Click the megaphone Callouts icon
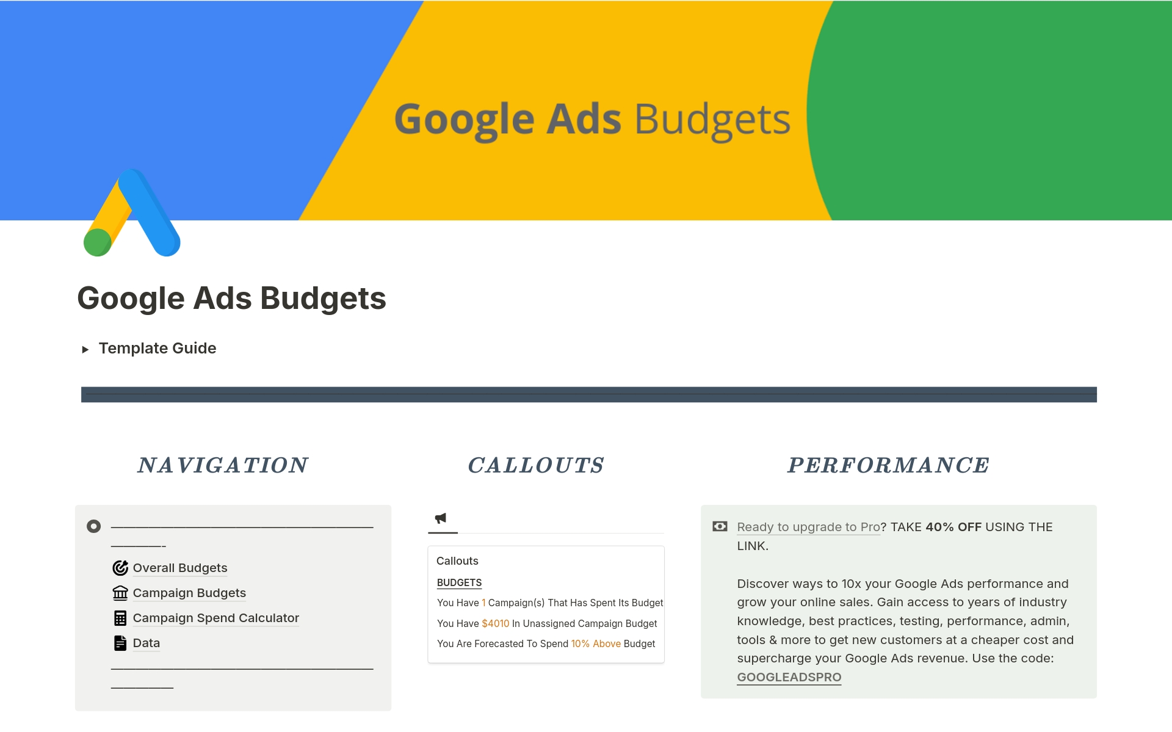 (x=440, y=518)
